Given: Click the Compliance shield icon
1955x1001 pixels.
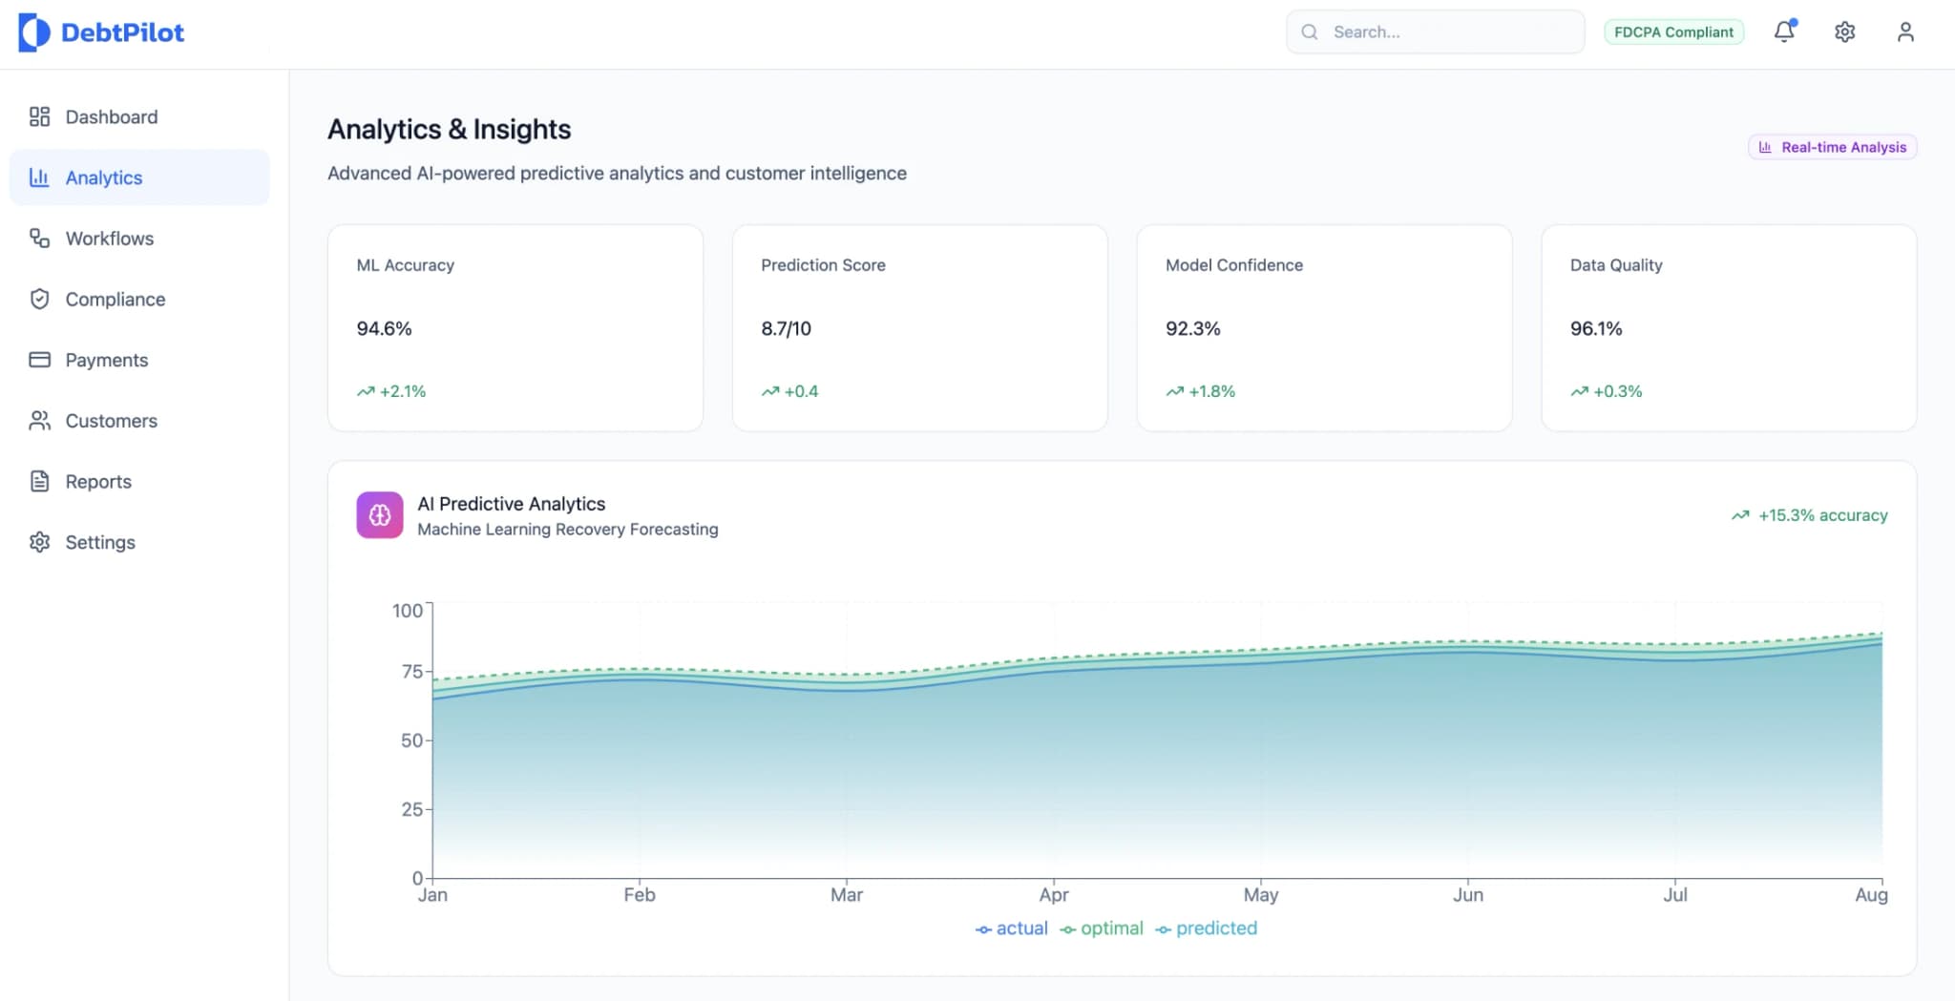Looking at the screenshot, I should (x=39, y=299).
